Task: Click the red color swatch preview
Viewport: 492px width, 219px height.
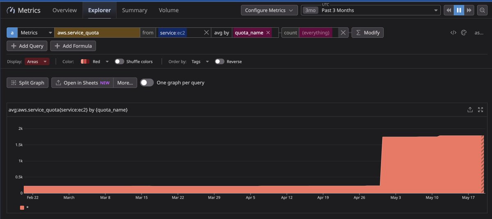Action: (x=85, y=62)
